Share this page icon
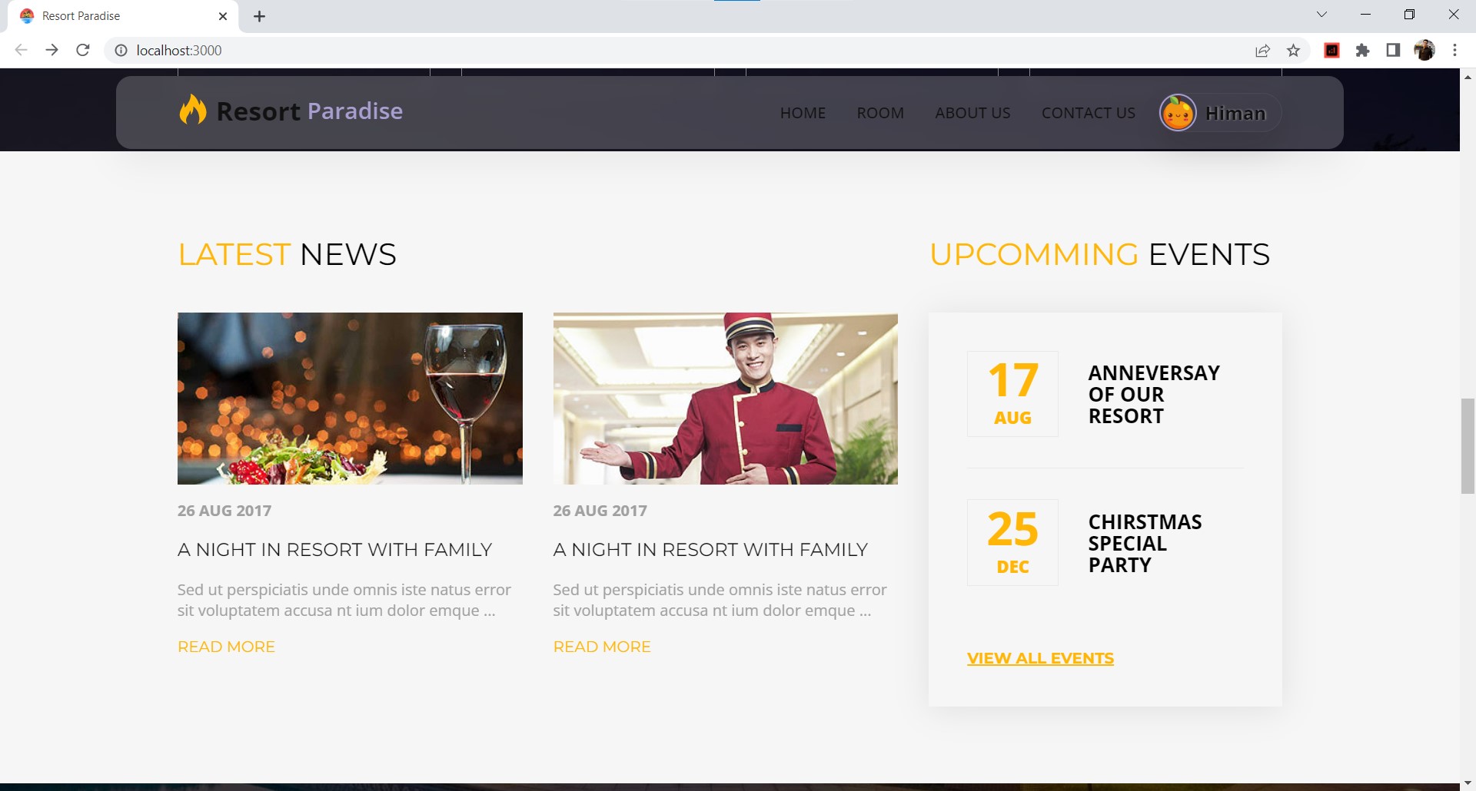 pyautogui.click(x=1262, y=50)
